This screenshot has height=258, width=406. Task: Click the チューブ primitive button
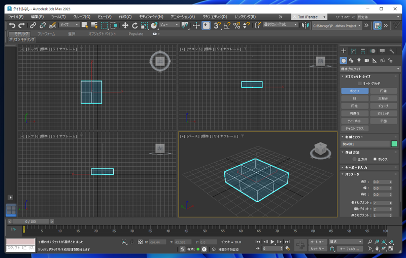383,106
